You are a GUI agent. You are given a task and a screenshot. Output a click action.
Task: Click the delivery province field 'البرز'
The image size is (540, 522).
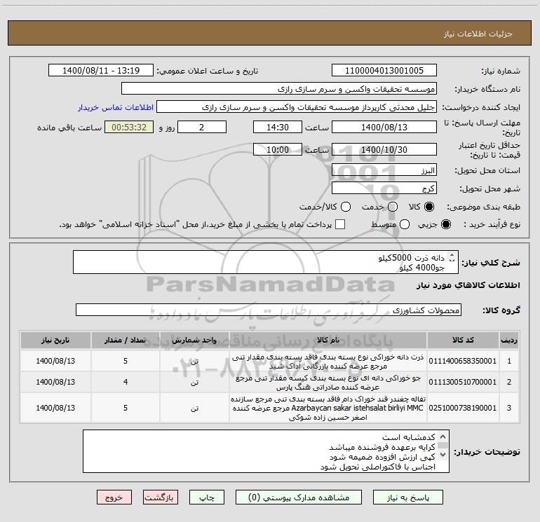click(x=384, y=170)
